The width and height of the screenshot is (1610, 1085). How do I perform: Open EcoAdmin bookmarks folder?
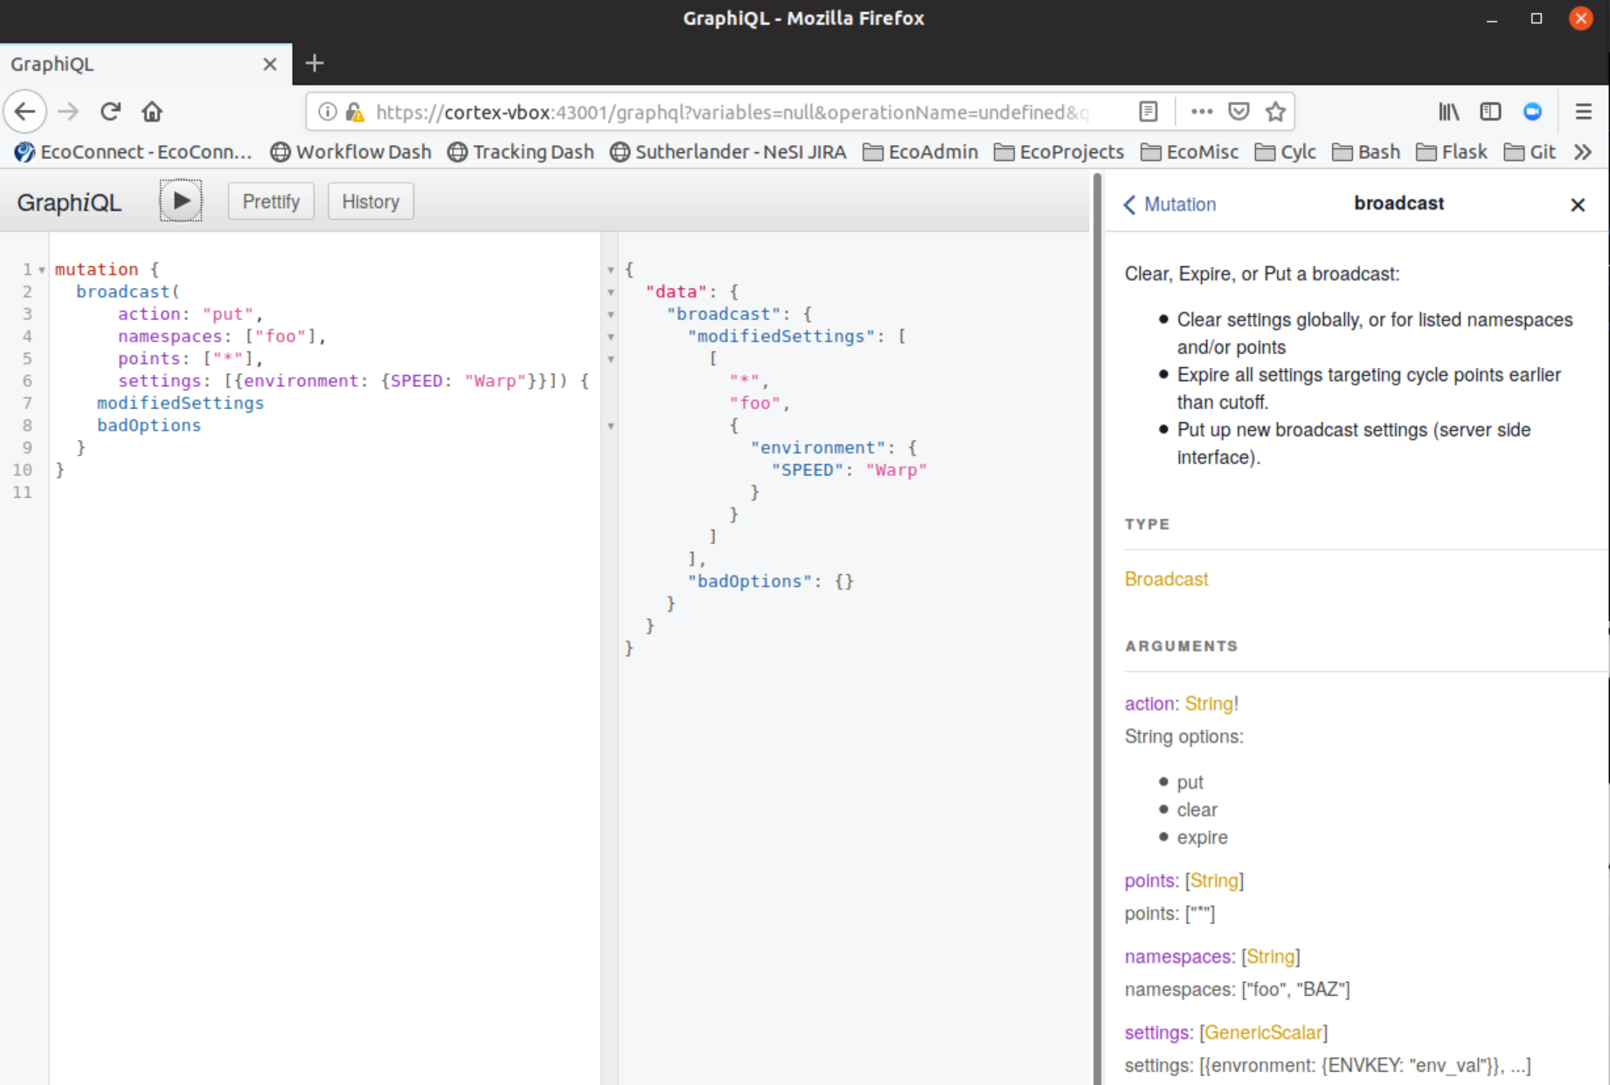point(920,152)
